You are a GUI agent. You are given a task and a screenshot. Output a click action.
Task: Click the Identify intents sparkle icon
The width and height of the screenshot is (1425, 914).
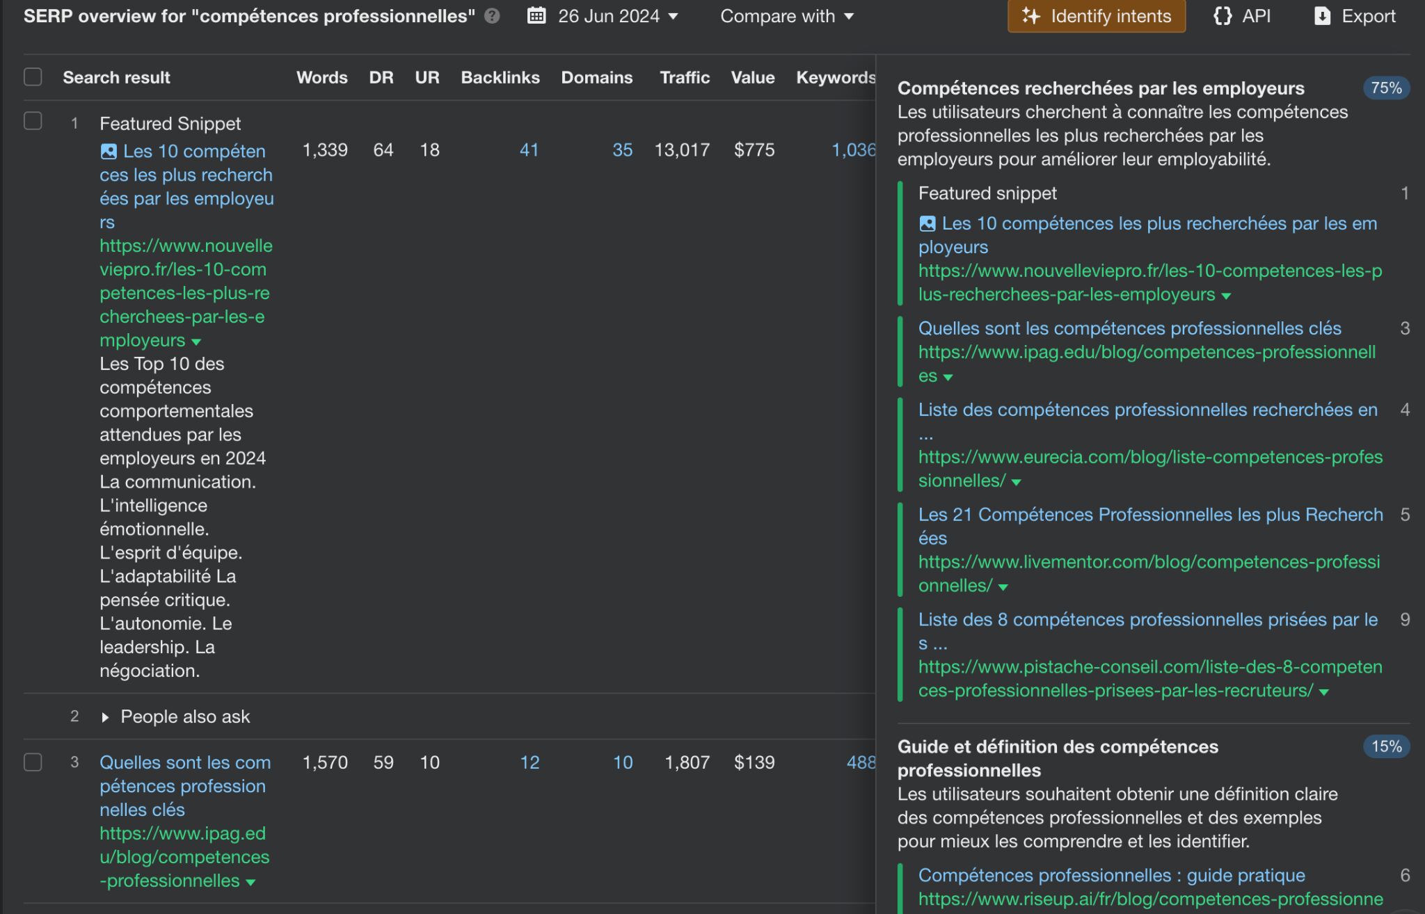coord(1031,16)
